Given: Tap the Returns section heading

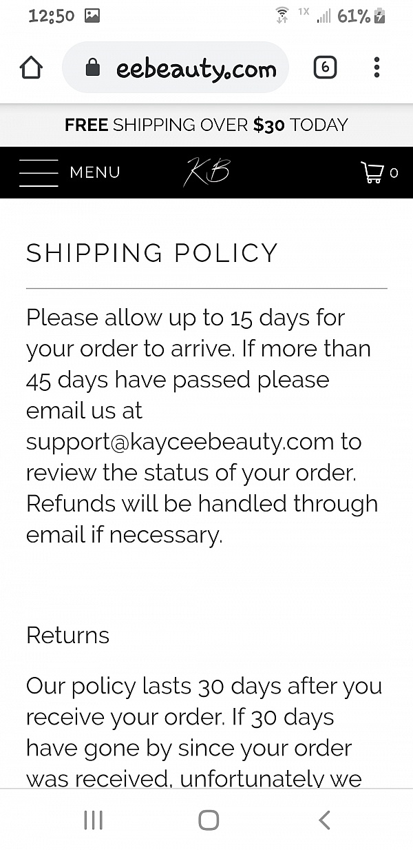Looking at the screenshot, I should (67, 635).
